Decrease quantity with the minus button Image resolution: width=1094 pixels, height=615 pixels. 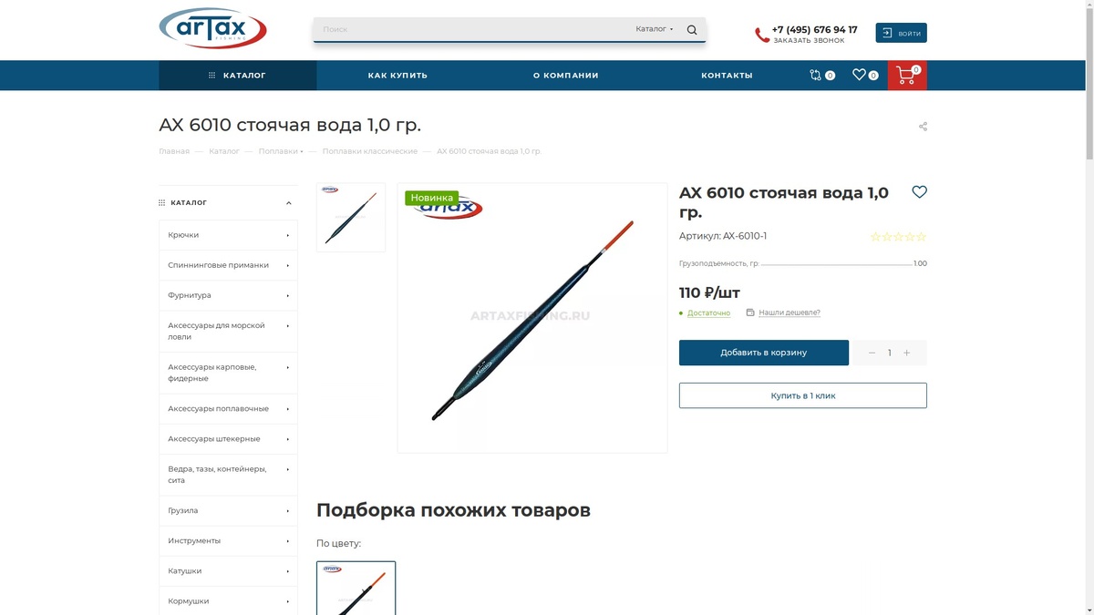click(x=872, y=353)
